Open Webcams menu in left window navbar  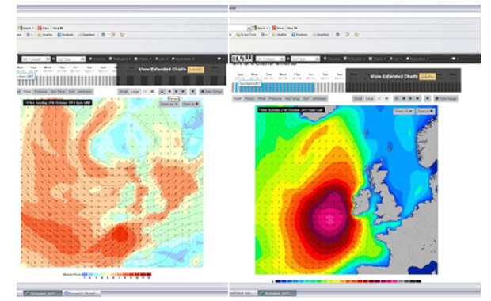[120, 59]
